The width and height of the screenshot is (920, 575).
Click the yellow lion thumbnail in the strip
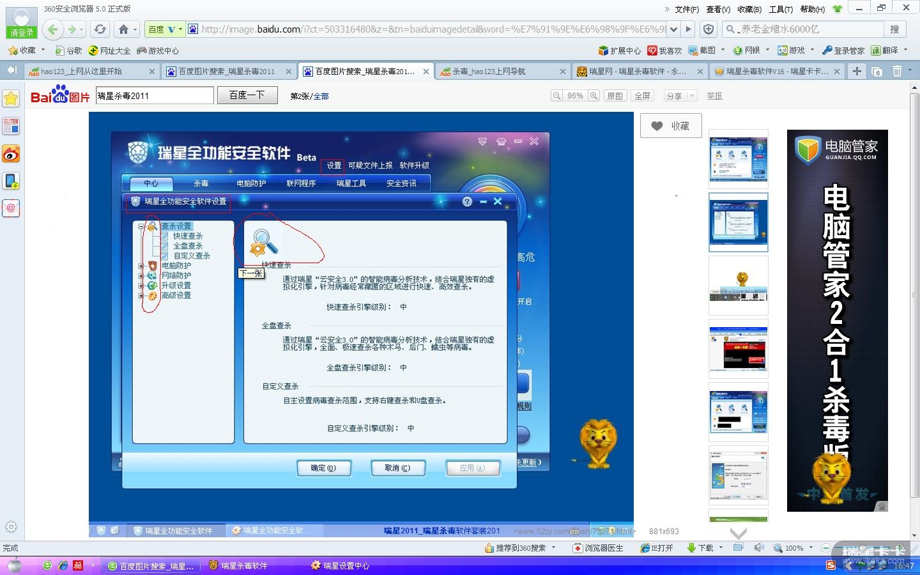pos(739,286)
